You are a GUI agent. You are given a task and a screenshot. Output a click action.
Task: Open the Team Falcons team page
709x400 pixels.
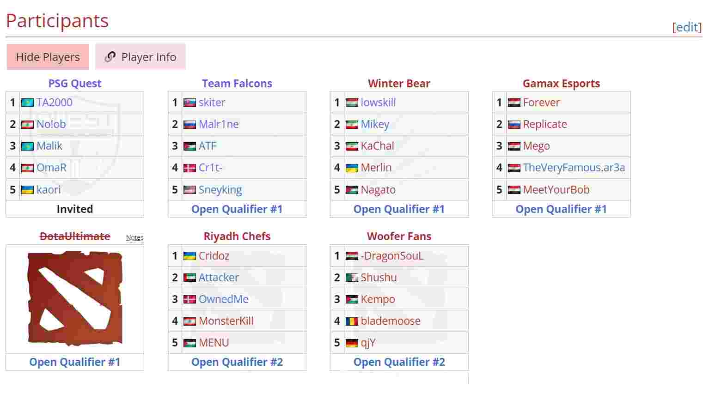pos(237,84)
